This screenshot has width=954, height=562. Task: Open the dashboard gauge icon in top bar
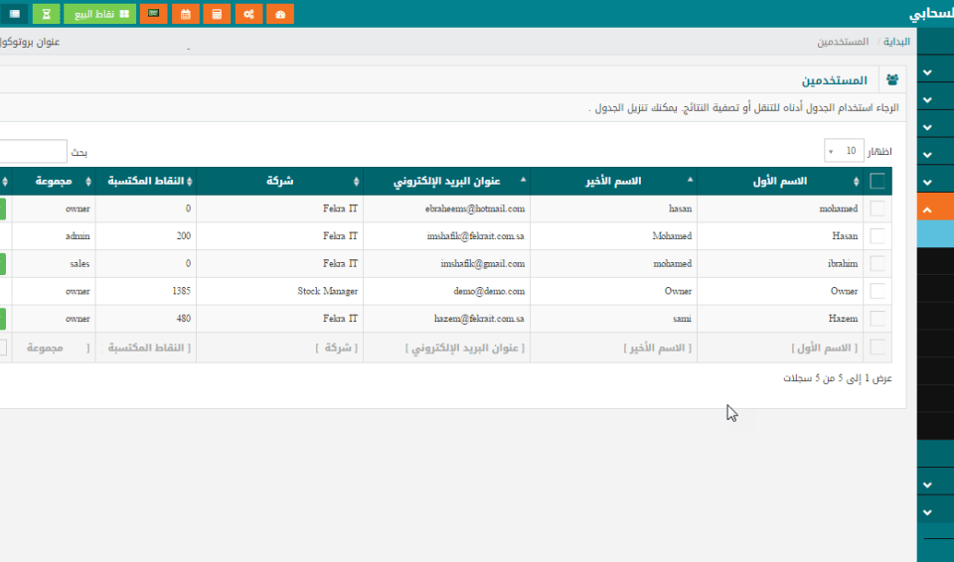click(x=281, y=14)
